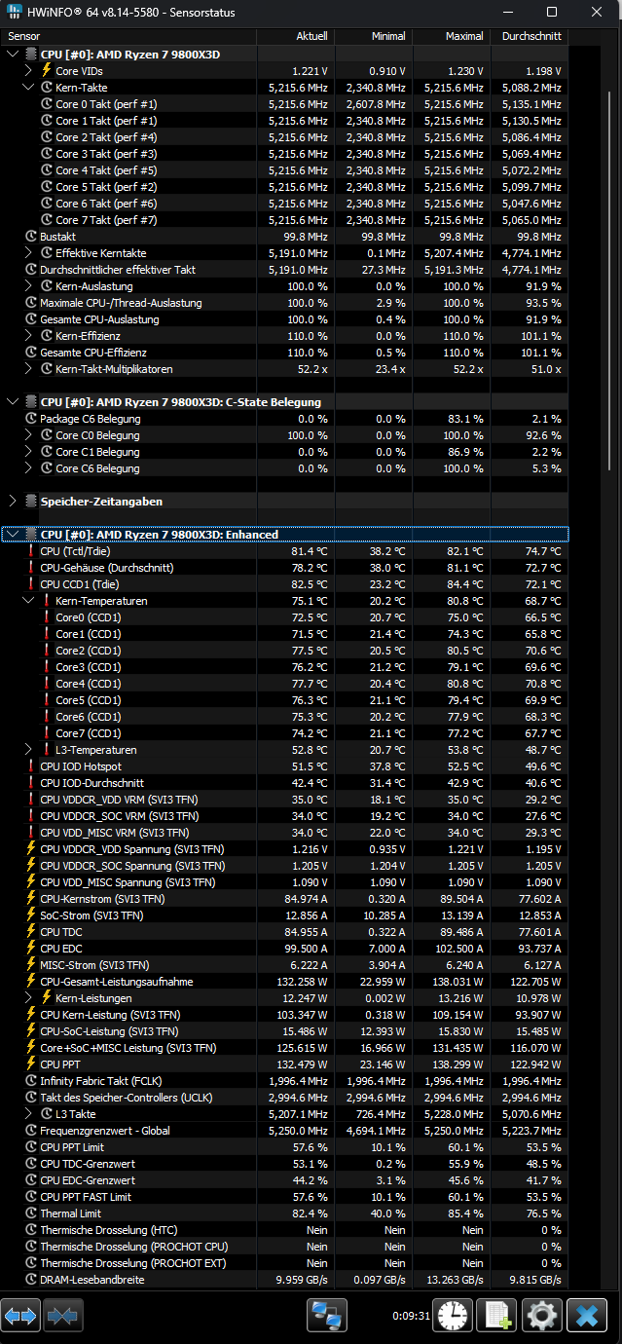The height and width of the screenshot is (1344, 622).
Task: Click the Minimal column header
Action: [374, 36]
